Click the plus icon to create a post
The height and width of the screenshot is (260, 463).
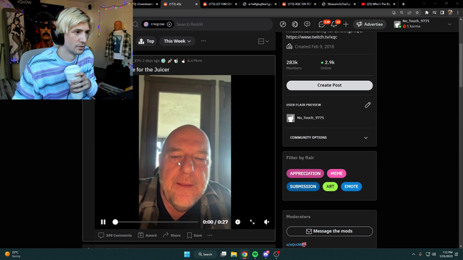pyautogui.click(x=346, y=24)
